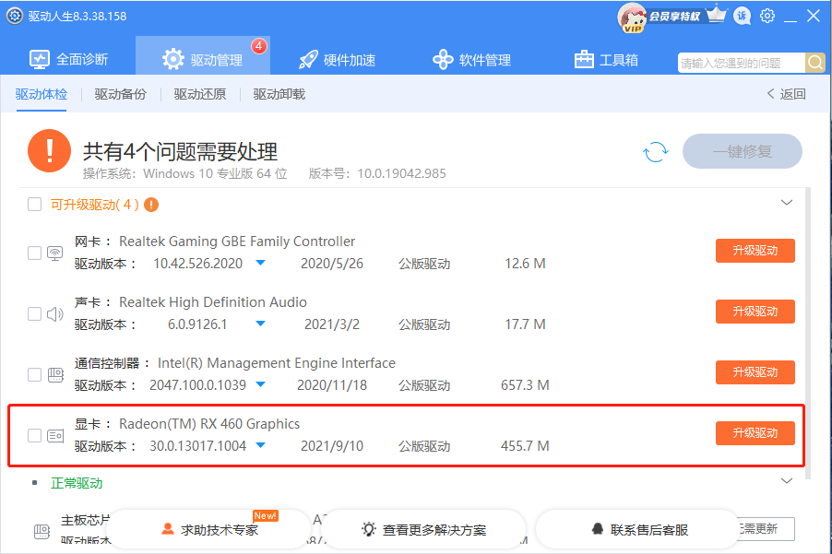
Task: Click 查看更多解决方案 button
Action: [424, 530]
